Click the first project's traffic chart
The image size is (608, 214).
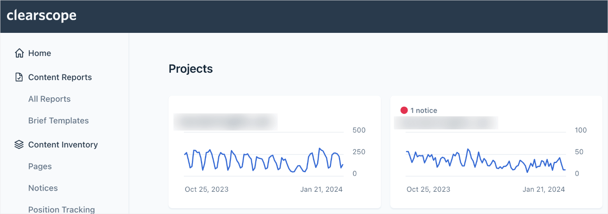tap(264, 159)
